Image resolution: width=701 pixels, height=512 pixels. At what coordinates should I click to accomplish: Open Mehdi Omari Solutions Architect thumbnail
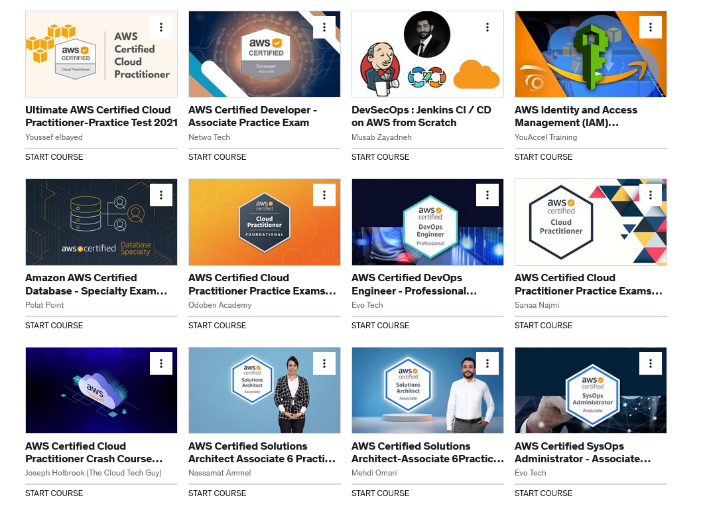[x=428, y=391]
